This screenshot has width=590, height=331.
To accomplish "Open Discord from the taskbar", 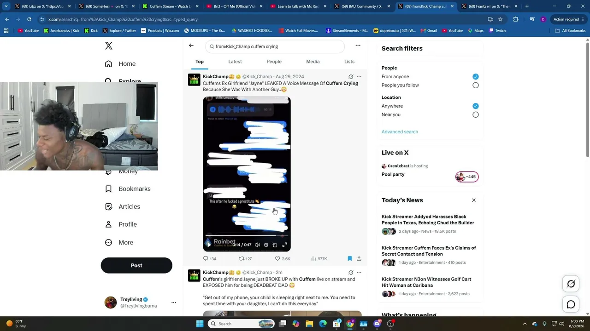I will 377,324.
